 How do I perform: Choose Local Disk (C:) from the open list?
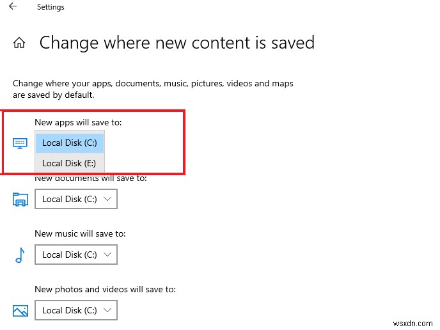click(x=69, y=143)
